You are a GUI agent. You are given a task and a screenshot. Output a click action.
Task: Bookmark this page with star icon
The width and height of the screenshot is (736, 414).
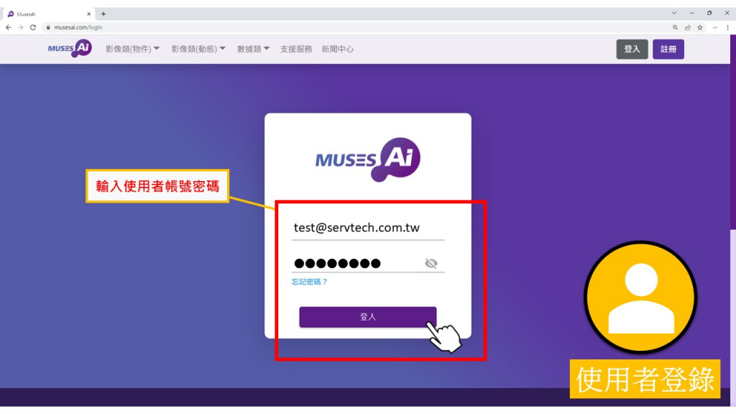click(x=700, y=28)
